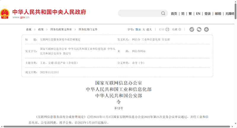Click the vertical scrollbar down arrow
Image resolution: width=237 pixels, height=128 pixels.
point(236,124)
